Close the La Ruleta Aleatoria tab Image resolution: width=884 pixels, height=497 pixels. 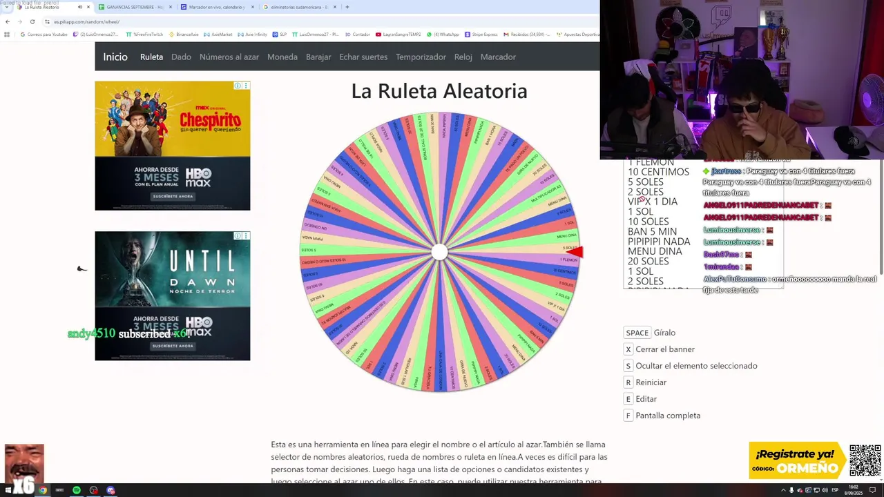point(88,7)
